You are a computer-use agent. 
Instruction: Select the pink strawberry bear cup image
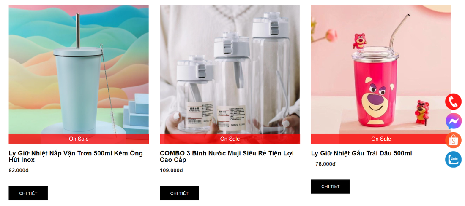381,69
